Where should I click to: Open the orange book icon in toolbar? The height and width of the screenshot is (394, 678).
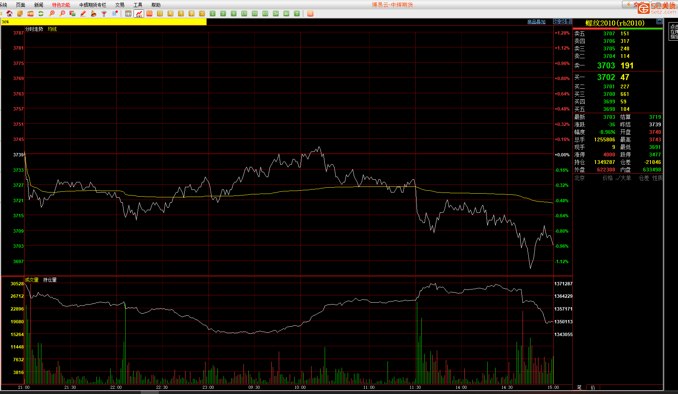tap(20, 14)
